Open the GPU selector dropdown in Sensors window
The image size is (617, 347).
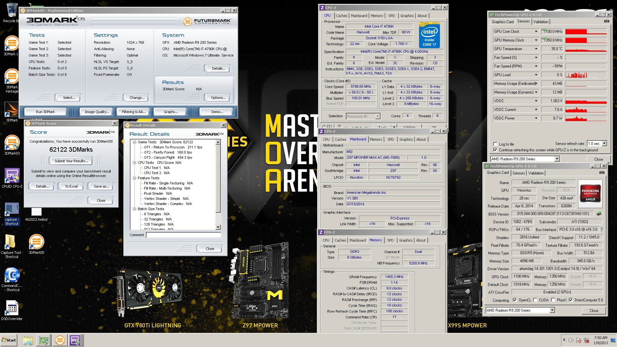click(557, 159)
